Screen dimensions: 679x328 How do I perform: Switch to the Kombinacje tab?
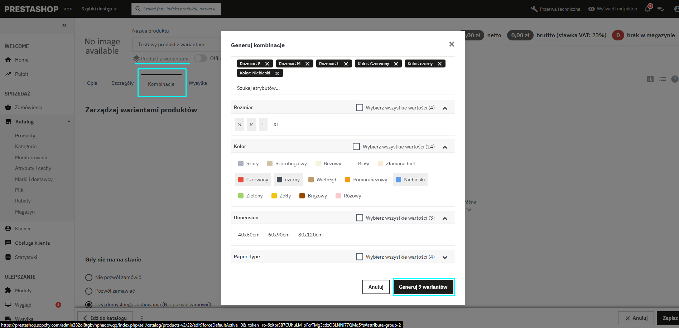tap(161, 84)
